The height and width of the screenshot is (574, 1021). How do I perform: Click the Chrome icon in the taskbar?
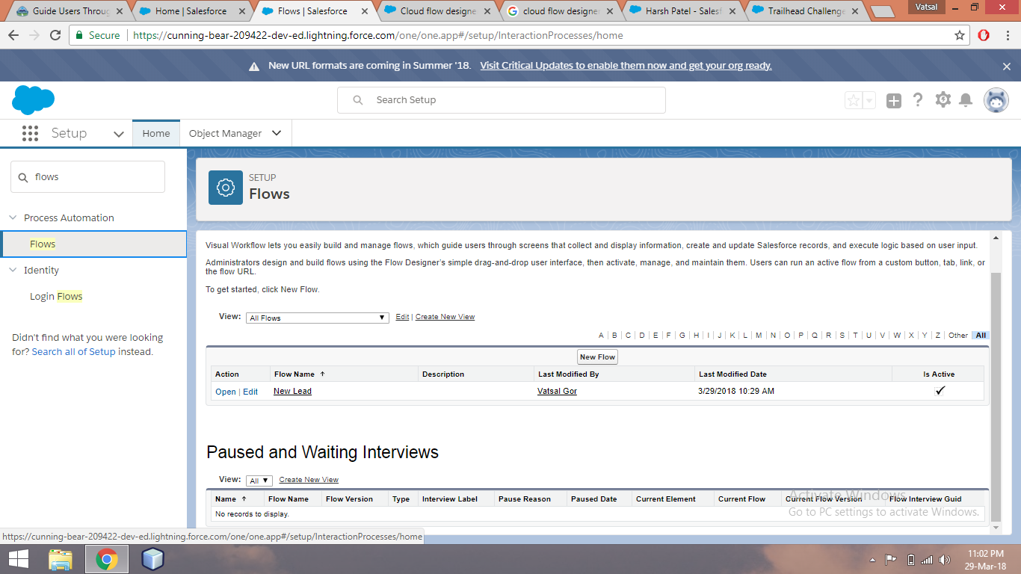click(x=106, y=559)
